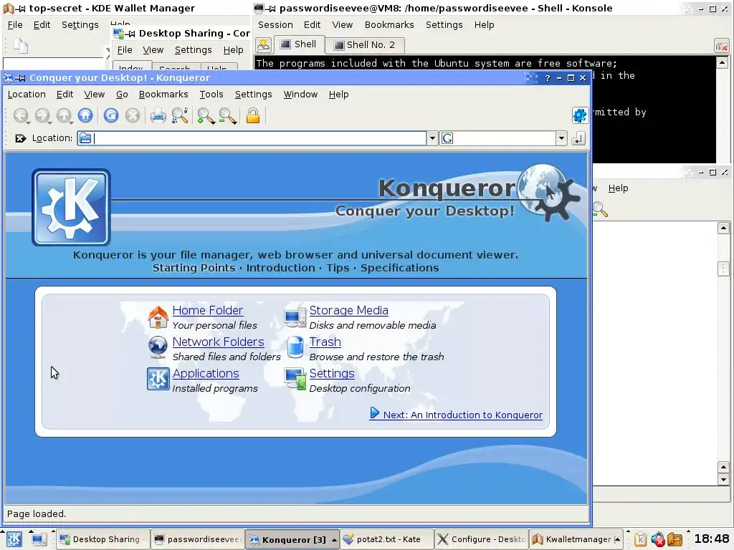Image resolution: width=734 pixels, height=550 pixels.
Task: Click the Trash bin icon
Action: 295,347
